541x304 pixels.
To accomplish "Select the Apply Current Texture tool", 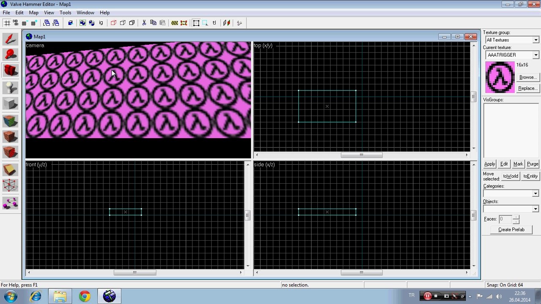I will (x=11, y=137).
